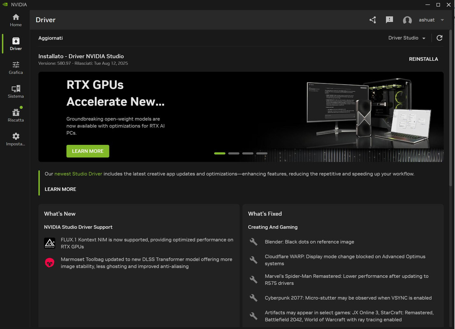The height and width of the screenshot is (329, 455).
Task: Click Installato - Driver NVIDIA Studio text
Action: (81, 56)
